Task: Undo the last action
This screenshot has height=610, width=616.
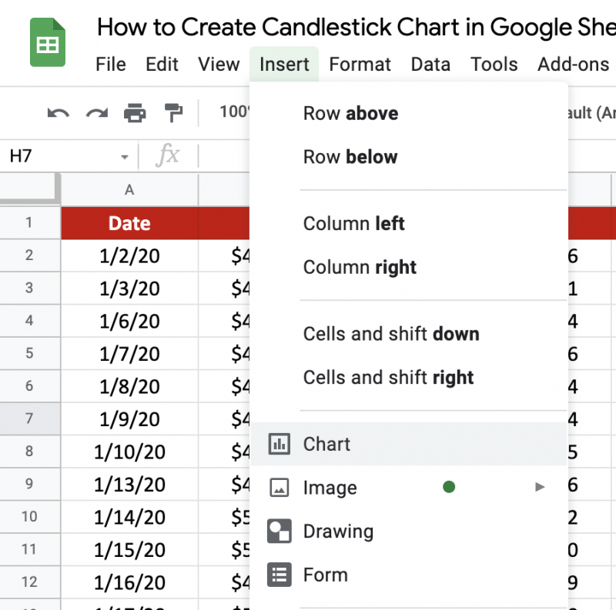Action: [x=56, y=112]
